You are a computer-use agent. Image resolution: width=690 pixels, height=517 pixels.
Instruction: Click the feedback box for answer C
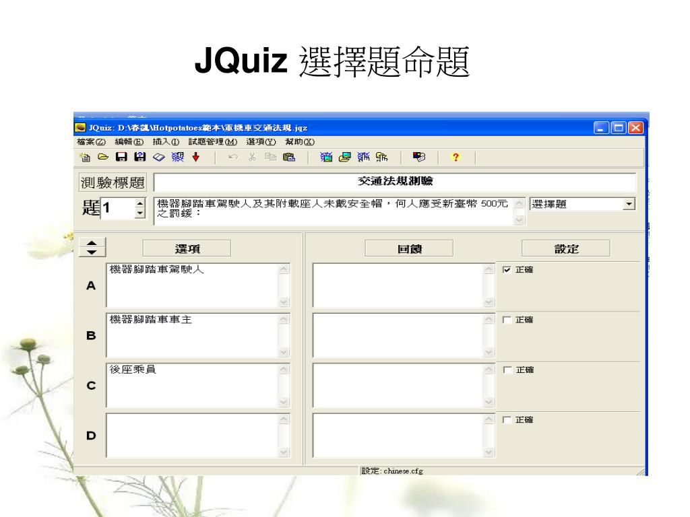(x=398, y=385)
